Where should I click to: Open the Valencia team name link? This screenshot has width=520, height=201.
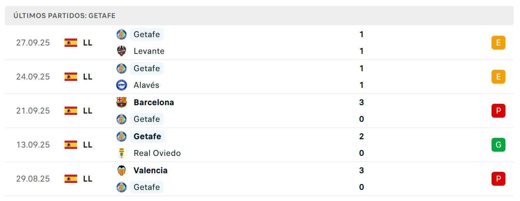pos(151,170)
